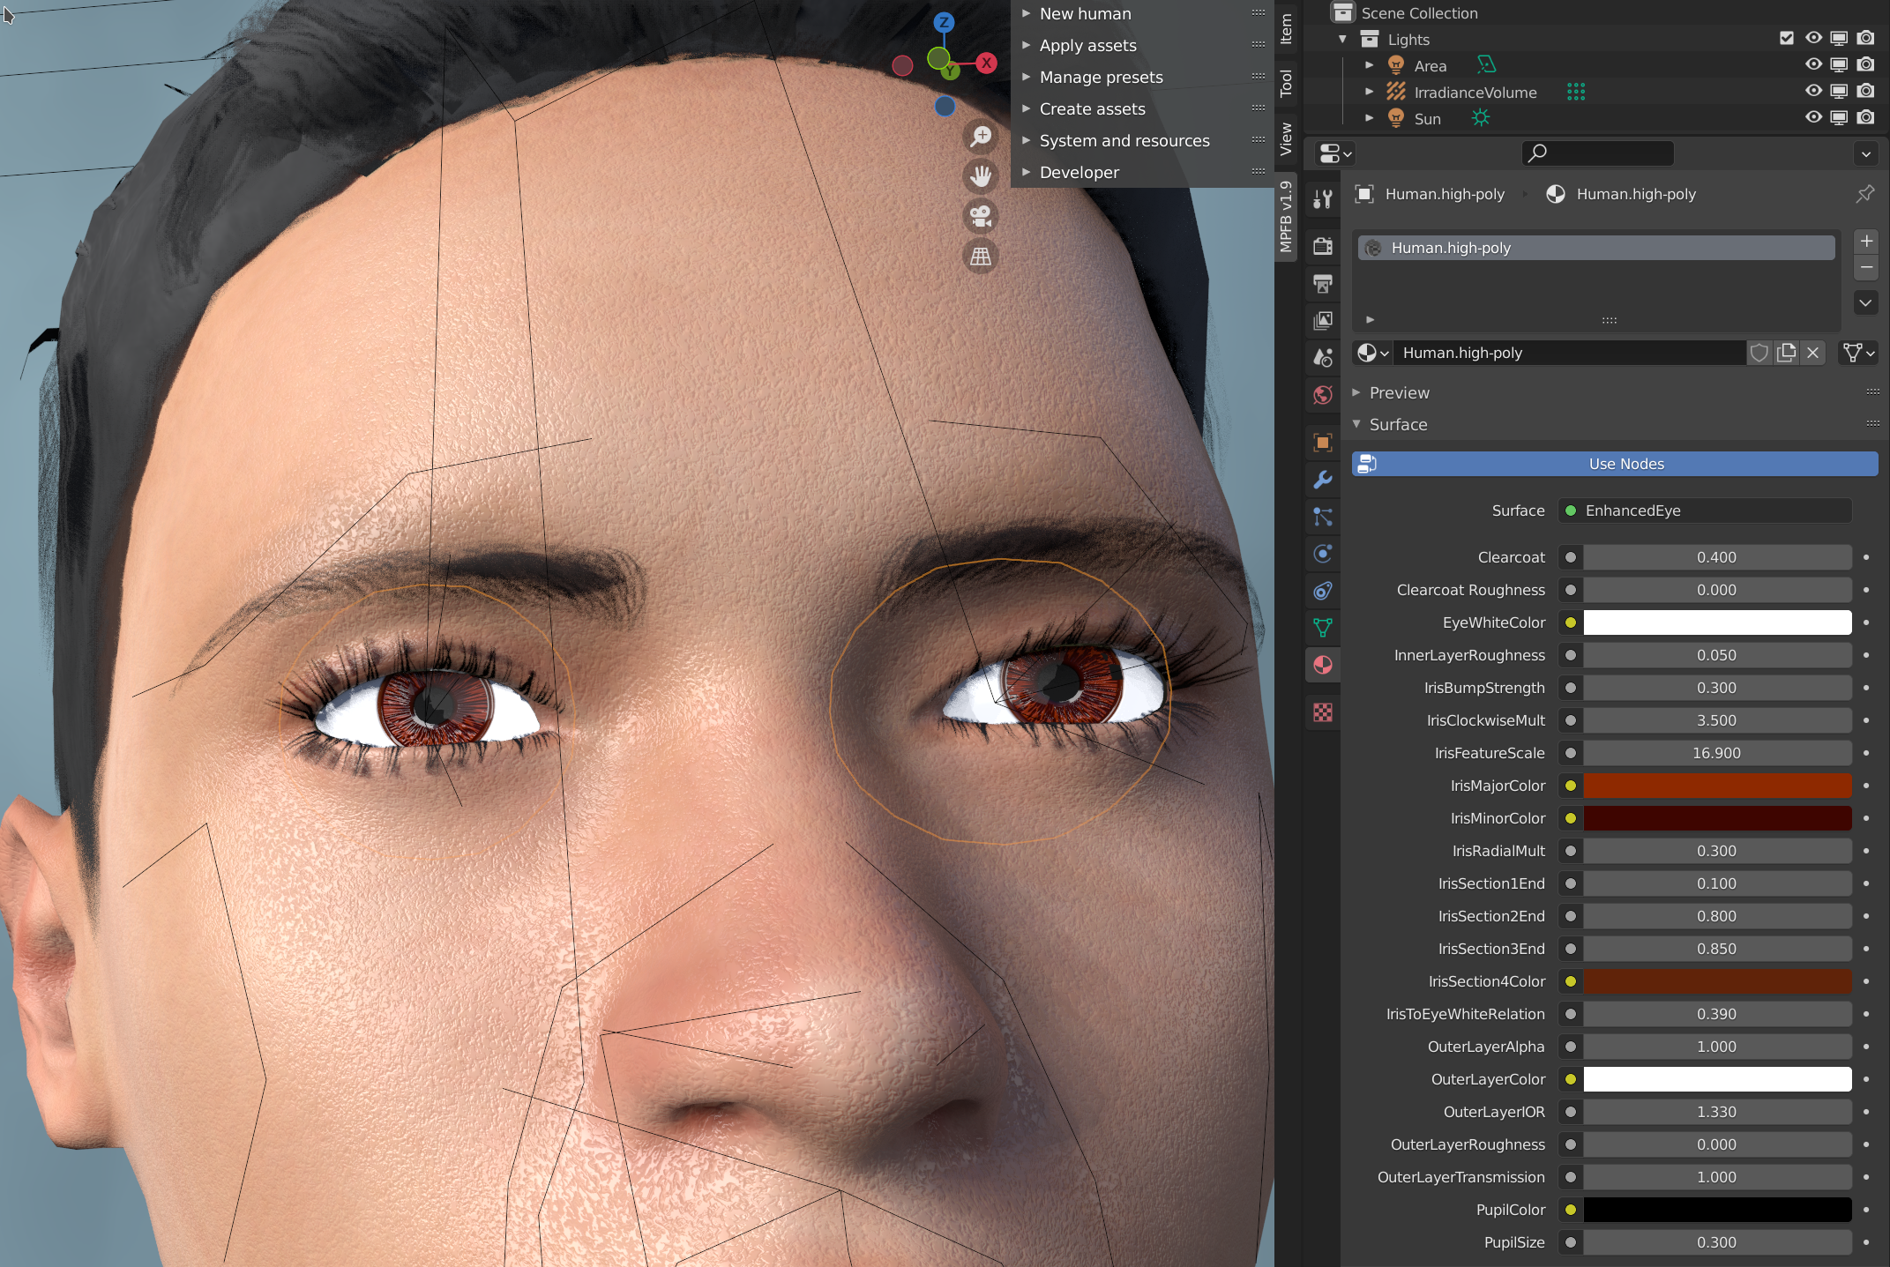Click IrisMajorColor red color swatch
The image size is (1890, 1267).
tap(1716, 785)
